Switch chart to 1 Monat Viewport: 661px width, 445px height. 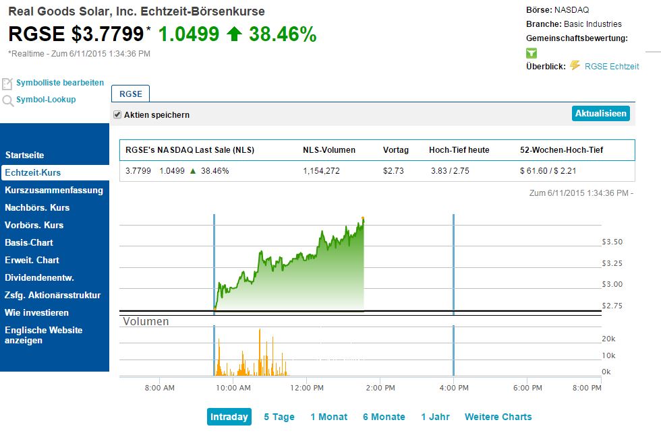(329, 417)
